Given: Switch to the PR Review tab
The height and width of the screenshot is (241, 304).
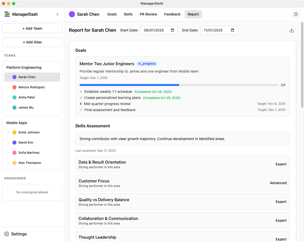Looking at the screenshot, I should [148, 14].
